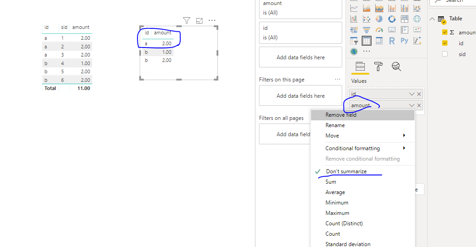Open ellipsis next to Filters on this page
The width and height of the screenshot is (476, 247).
point(338,79)
